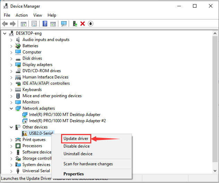Collapse the Other devices node
Screen dimensions: 219x183
pos(11,127)
